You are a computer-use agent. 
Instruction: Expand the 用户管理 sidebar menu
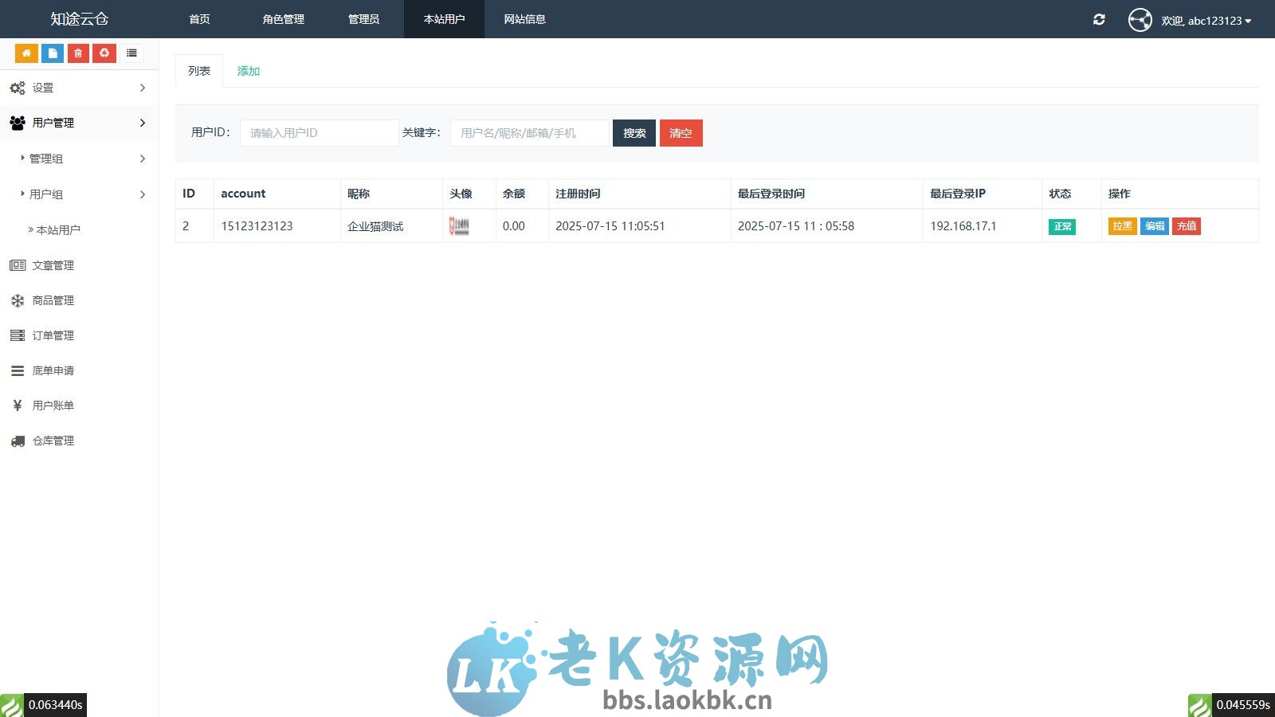(53, 123)
